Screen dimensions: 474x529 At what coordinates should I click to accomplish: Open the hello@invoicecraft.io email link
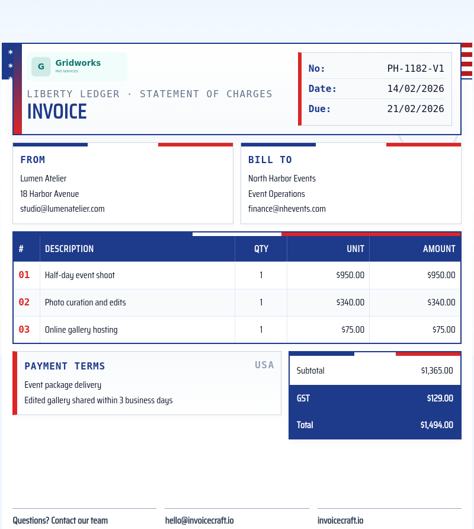click(x=199, y=521)
